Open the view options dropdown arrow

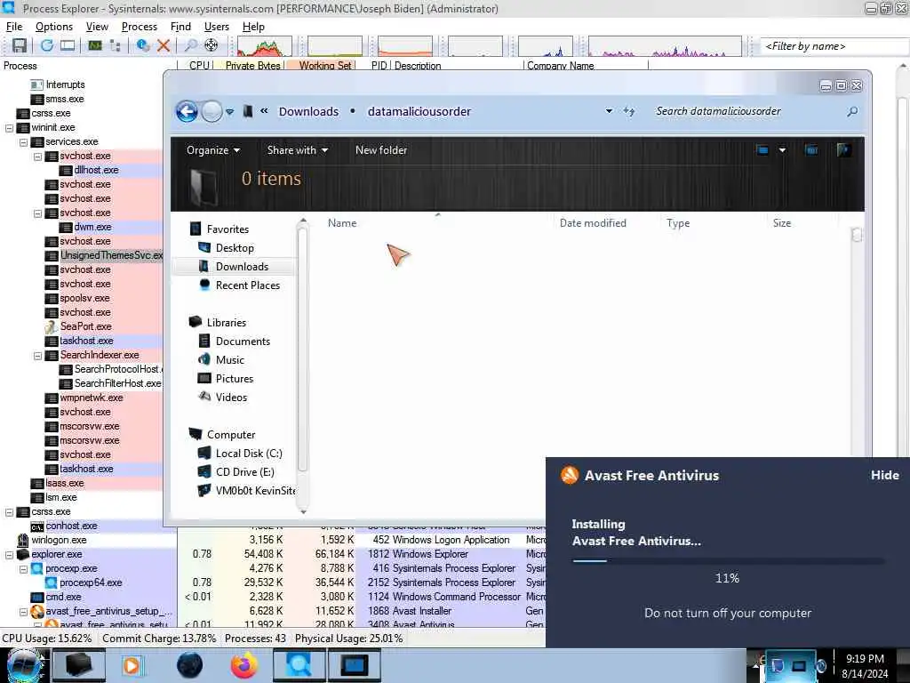tap(782, 149)
